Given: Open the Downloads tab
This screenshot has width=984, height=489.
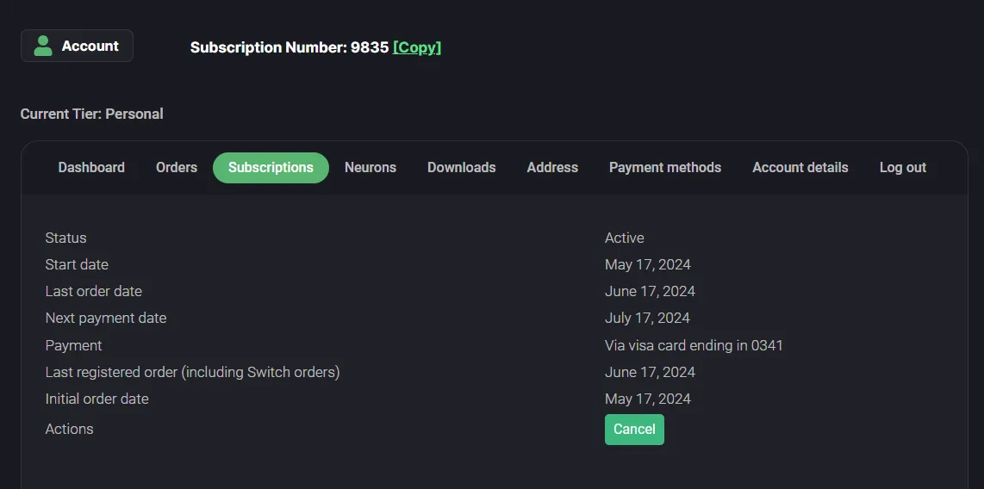Looking at the screenshot, I should [x=461, y=168].
